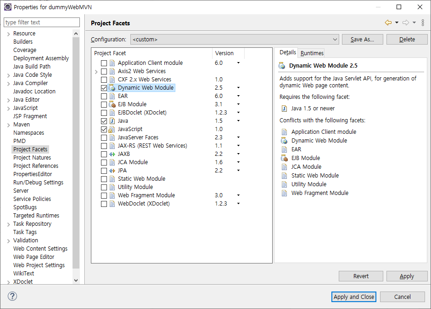Click the Version column header
431x309 pixels.
(x=228, y=53)
